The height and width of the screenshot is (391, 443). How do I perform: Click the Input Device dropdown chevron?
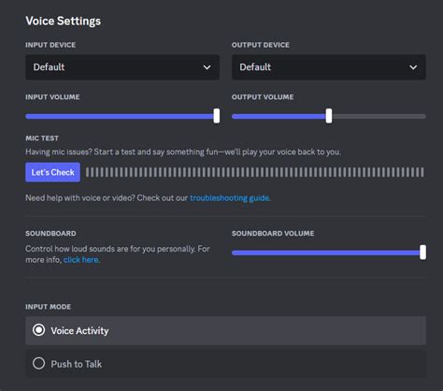coord(207,67)
